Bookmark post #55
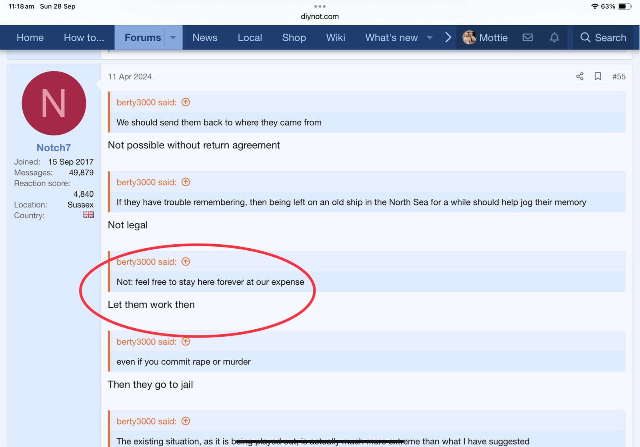Image resolution: width=640 pixels, height=447 pixels. [x=598, y=76]
